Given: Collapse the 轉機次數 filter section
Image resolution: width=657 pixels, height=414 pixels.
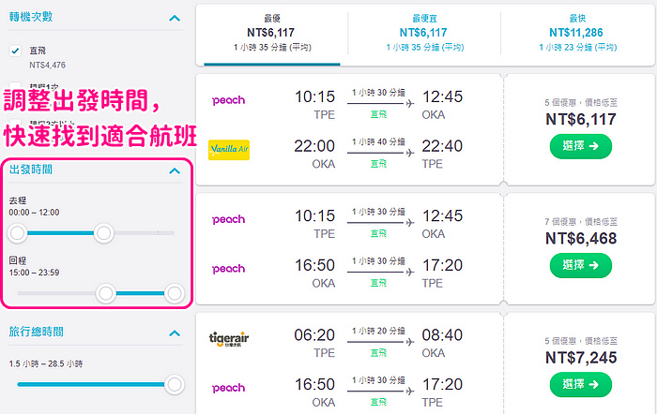Looking at the screenshot, I should [x=175, y=19].
